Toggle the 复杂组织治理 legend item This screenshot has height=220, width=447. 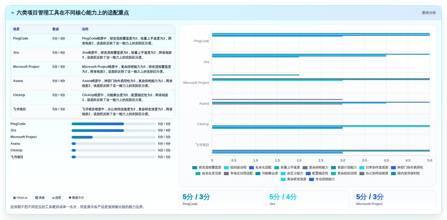pos(344,174)
